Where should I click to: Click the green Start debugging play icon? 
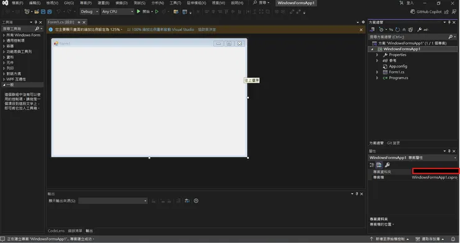tap(139, 11)
